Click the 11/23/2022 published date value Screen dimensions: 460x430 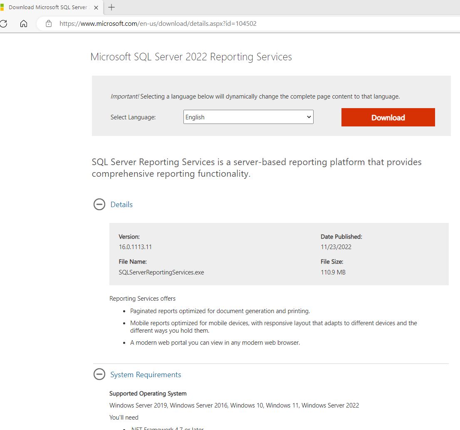336,247
